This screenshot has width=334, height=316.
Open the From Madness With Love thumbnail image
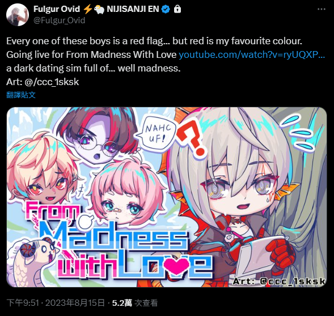167,197
